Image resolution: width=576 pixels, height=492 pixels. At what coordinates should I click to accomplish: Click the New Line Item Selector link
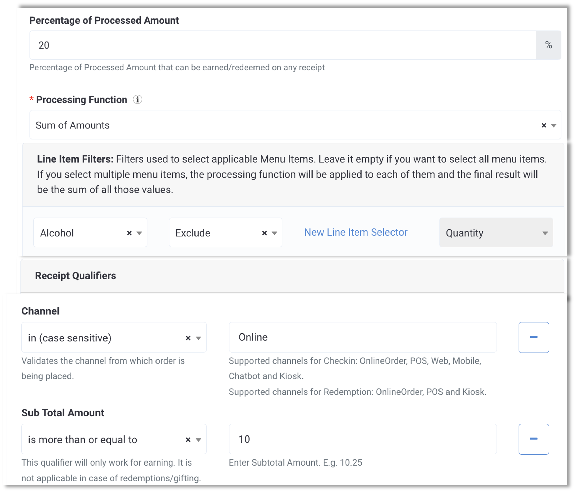tap(356, 232)
